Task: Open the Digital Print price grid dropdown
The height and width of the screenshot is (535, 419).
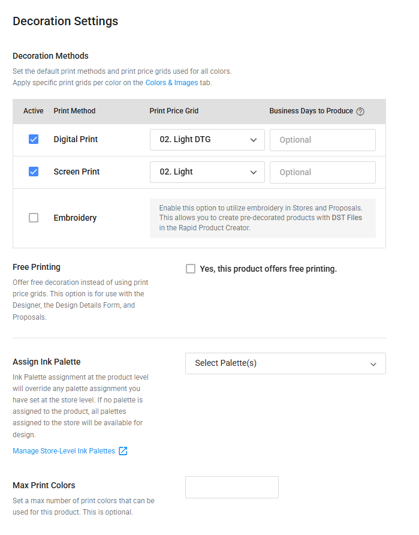Action: 207,140
